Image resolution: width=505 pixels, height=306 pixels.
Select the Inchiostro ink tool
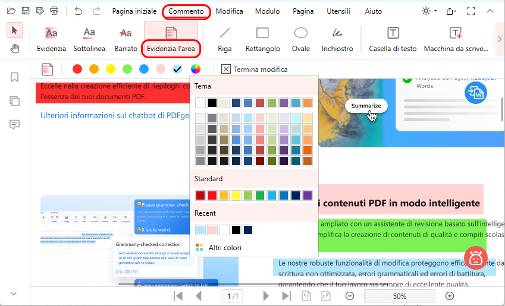337,40
